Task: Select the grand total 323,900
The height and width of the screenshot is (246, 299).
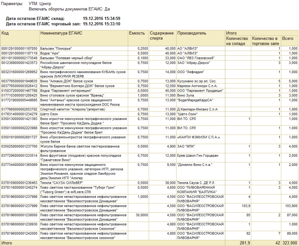Action: click(290, 243)
